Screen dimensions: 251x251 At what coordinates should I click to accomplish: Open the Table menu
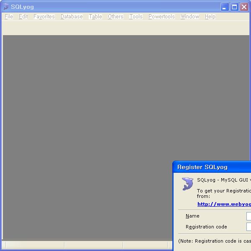[95, 17]
